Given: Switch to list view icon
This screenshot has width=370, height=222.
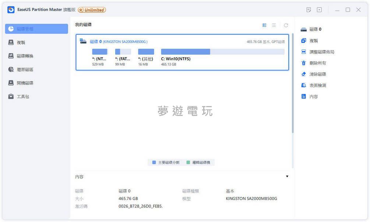Looking at the screenshot, I should pos(274,25).
